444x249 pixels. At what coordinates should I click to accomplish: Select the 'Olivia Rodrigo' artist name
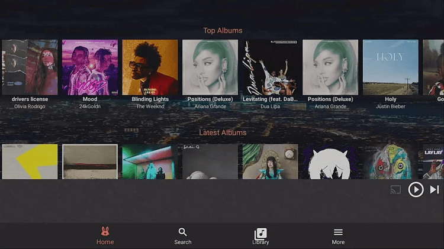click(30, 106)
